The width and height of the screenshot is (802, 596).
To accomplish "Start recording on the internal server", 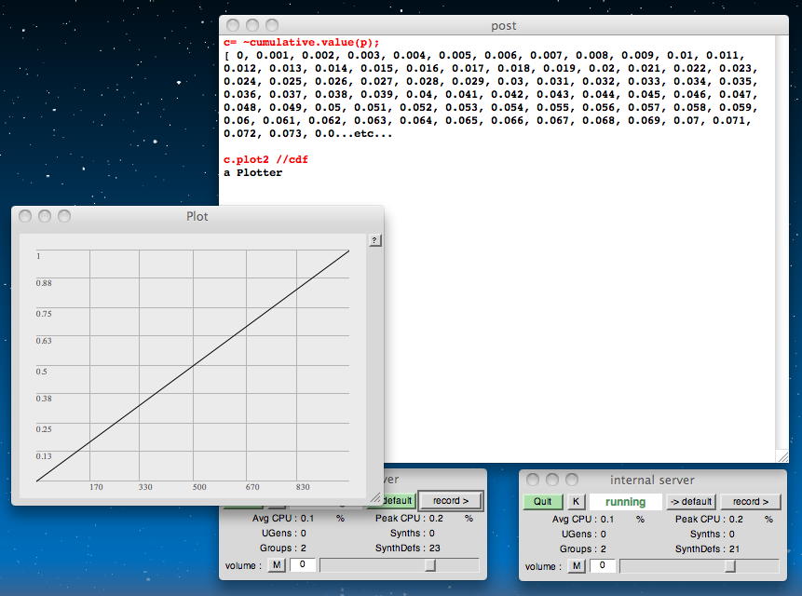I will 750,502.
